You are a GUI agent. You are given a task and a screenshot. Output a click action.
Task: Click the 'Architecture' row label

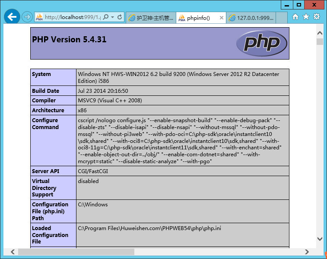48,110
